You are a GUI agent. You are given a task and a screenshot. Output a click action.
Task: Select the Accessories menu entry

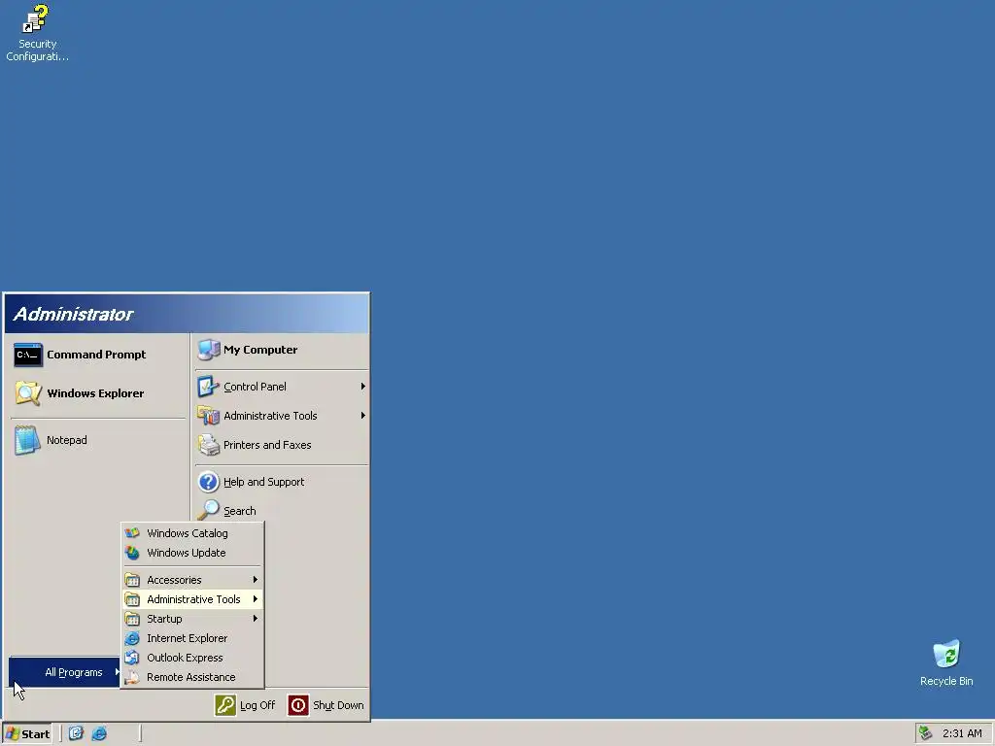191,580
